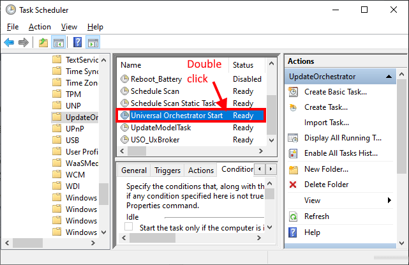Image resolution: width=409 pixels, height=265 pixels.
Task: Open the File menu
Action: tap(13, 27)
